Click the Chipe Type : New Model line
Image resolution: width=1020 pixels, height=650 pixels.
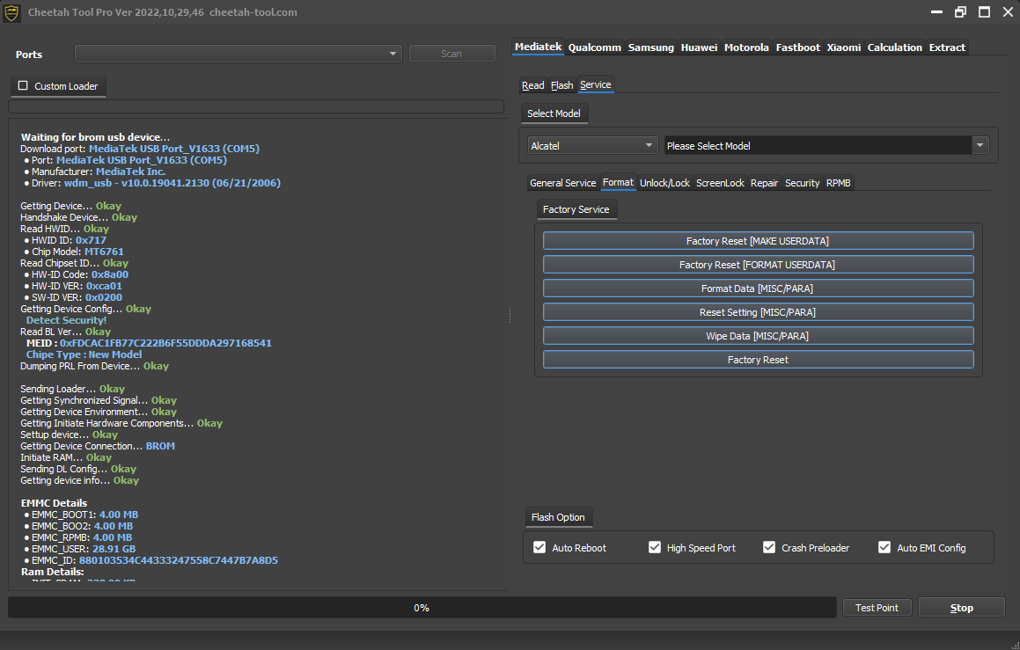click(x=84, y=354)
